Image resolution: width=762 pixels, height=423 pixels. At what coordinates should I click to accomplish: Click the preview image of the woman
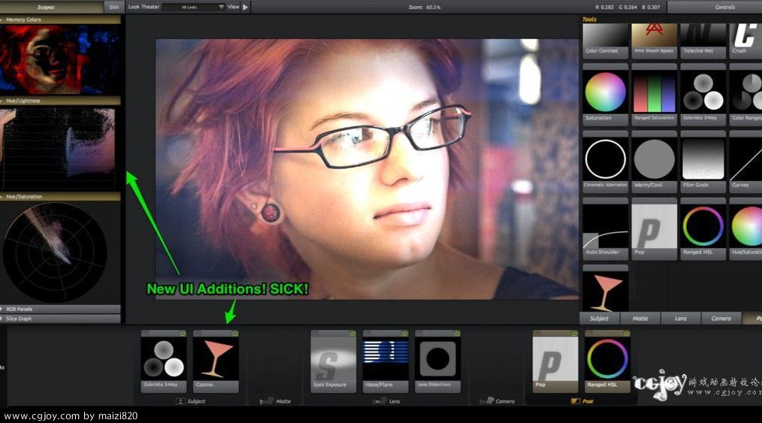pos(367,169)
